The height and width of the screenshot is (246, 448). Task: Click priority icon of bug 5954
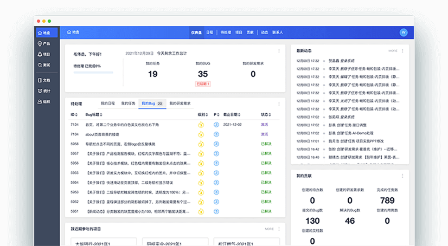click(x=216, y=183)
